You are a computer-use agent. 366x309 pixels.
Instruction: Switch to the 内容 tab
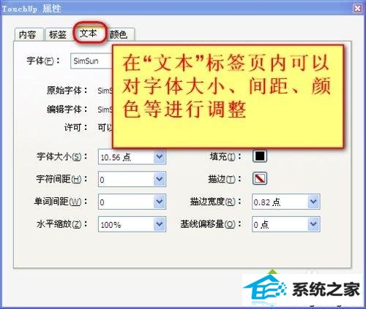(29, 34)
